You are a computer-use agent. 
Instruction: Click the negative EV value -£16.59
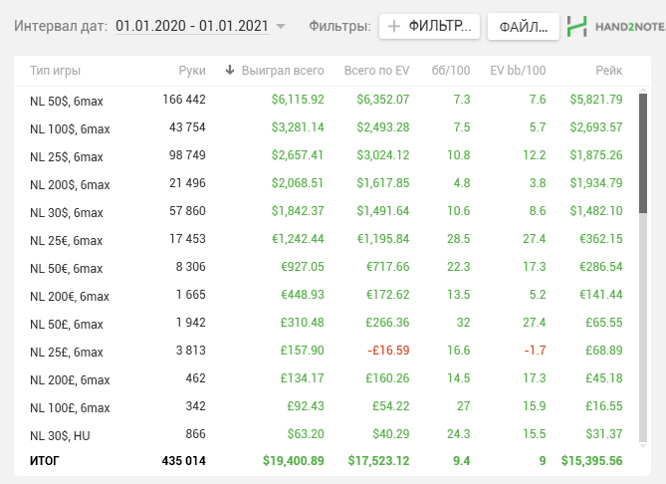point(388,351)
